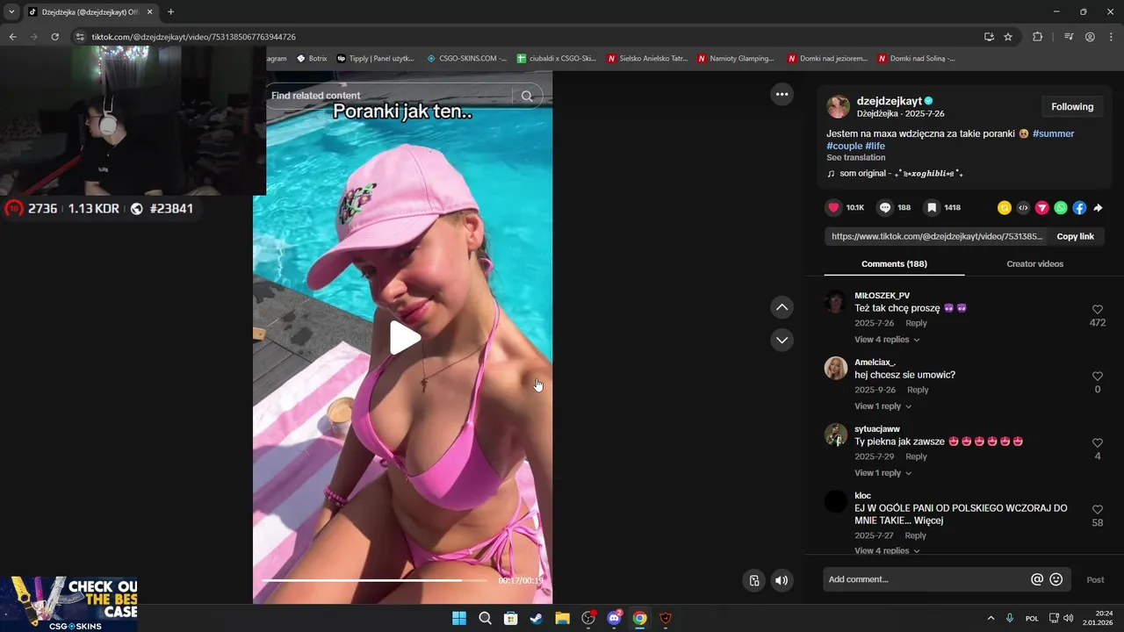
Task: Repost the video with the yellow repost icon
Action: (1005, 208)
